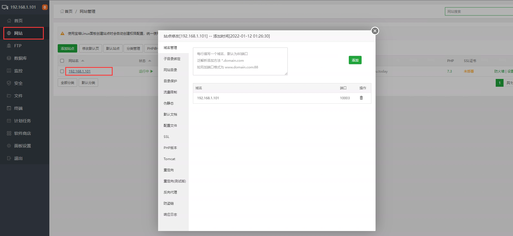Check the box for site 192.168.1.101
This screenshot has height=236, width=513.
pos(62,71)
